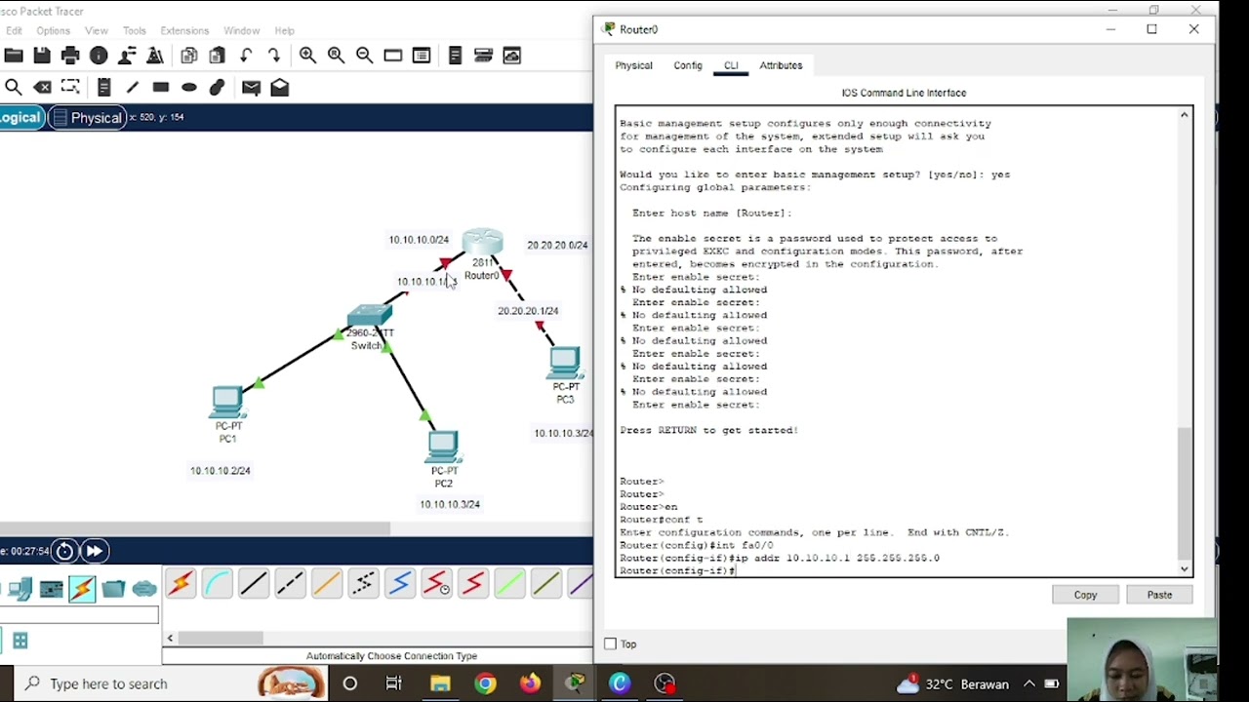This screenshot has height=702, width=1249.
Task: Open the Edit menu
Action: [14, 30]
